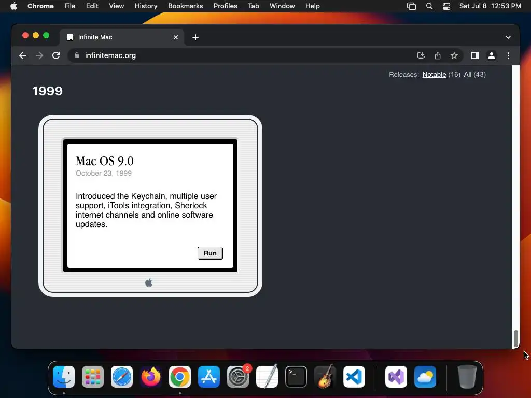
Task: View site info via the lock icon
Action: (x=77, y=55)
